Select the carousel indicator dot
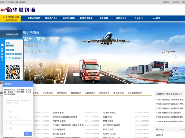185x138 pixels. coord(93,82)
